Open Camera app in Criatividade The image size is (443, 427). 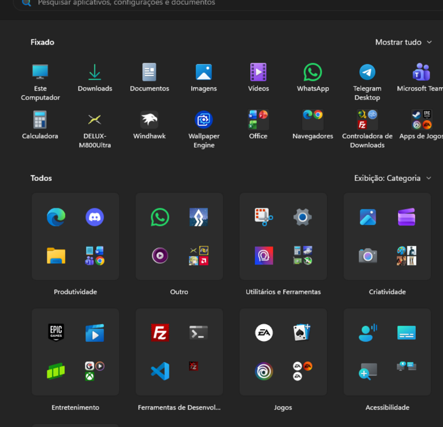click(368, 256)
